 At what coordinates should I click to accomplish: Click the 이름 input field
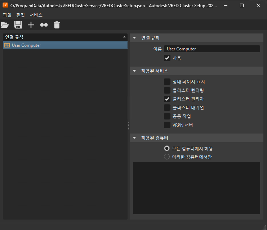[x=212, y=49]
